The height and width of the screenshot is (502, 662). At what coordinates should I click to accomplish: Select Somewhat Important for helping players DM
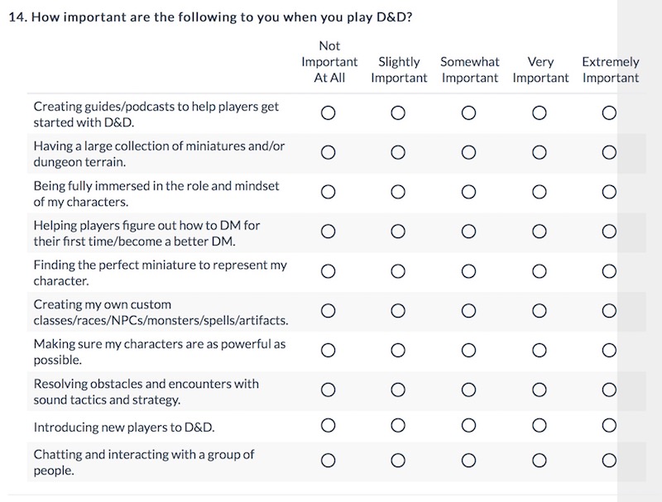(468, 232)
